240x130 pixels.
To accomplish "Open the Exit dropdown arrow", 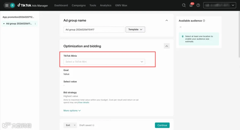I will click(x=75, y=125).
